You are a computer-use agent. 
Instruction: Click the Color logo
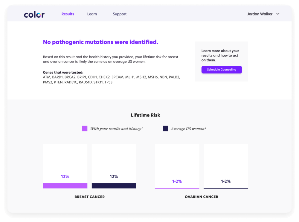[34, 14]
